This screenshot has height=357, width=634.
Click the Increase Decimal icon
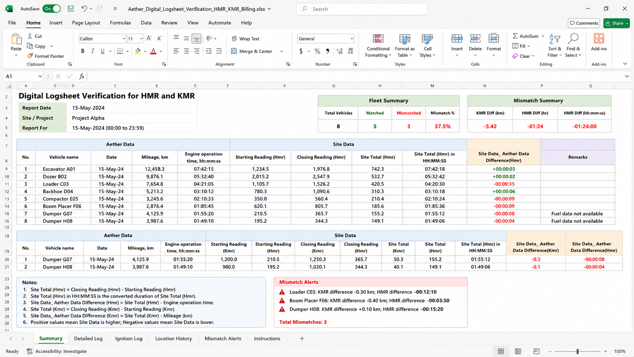click(x=339, y=51)
